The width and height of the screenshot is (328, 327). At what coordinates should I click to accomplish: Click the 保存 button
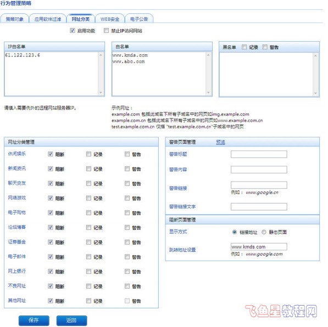34,320
